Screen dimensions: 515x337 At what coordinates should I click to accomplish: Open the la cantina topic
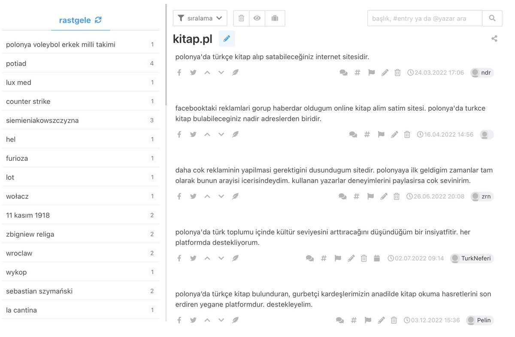click(80, 310)
